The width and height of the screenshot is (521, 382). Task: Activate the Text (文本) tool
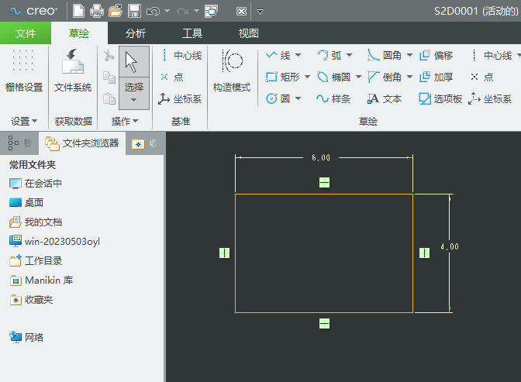[x=385, y=99]
